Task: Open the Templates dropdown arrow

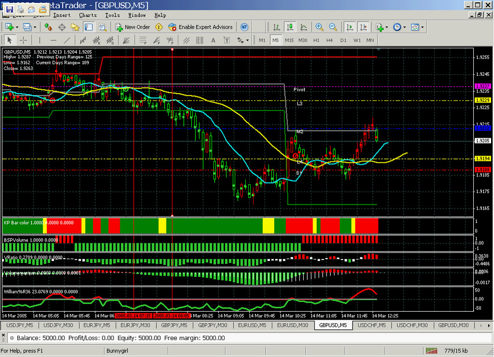Action: (x=423, y=27)
